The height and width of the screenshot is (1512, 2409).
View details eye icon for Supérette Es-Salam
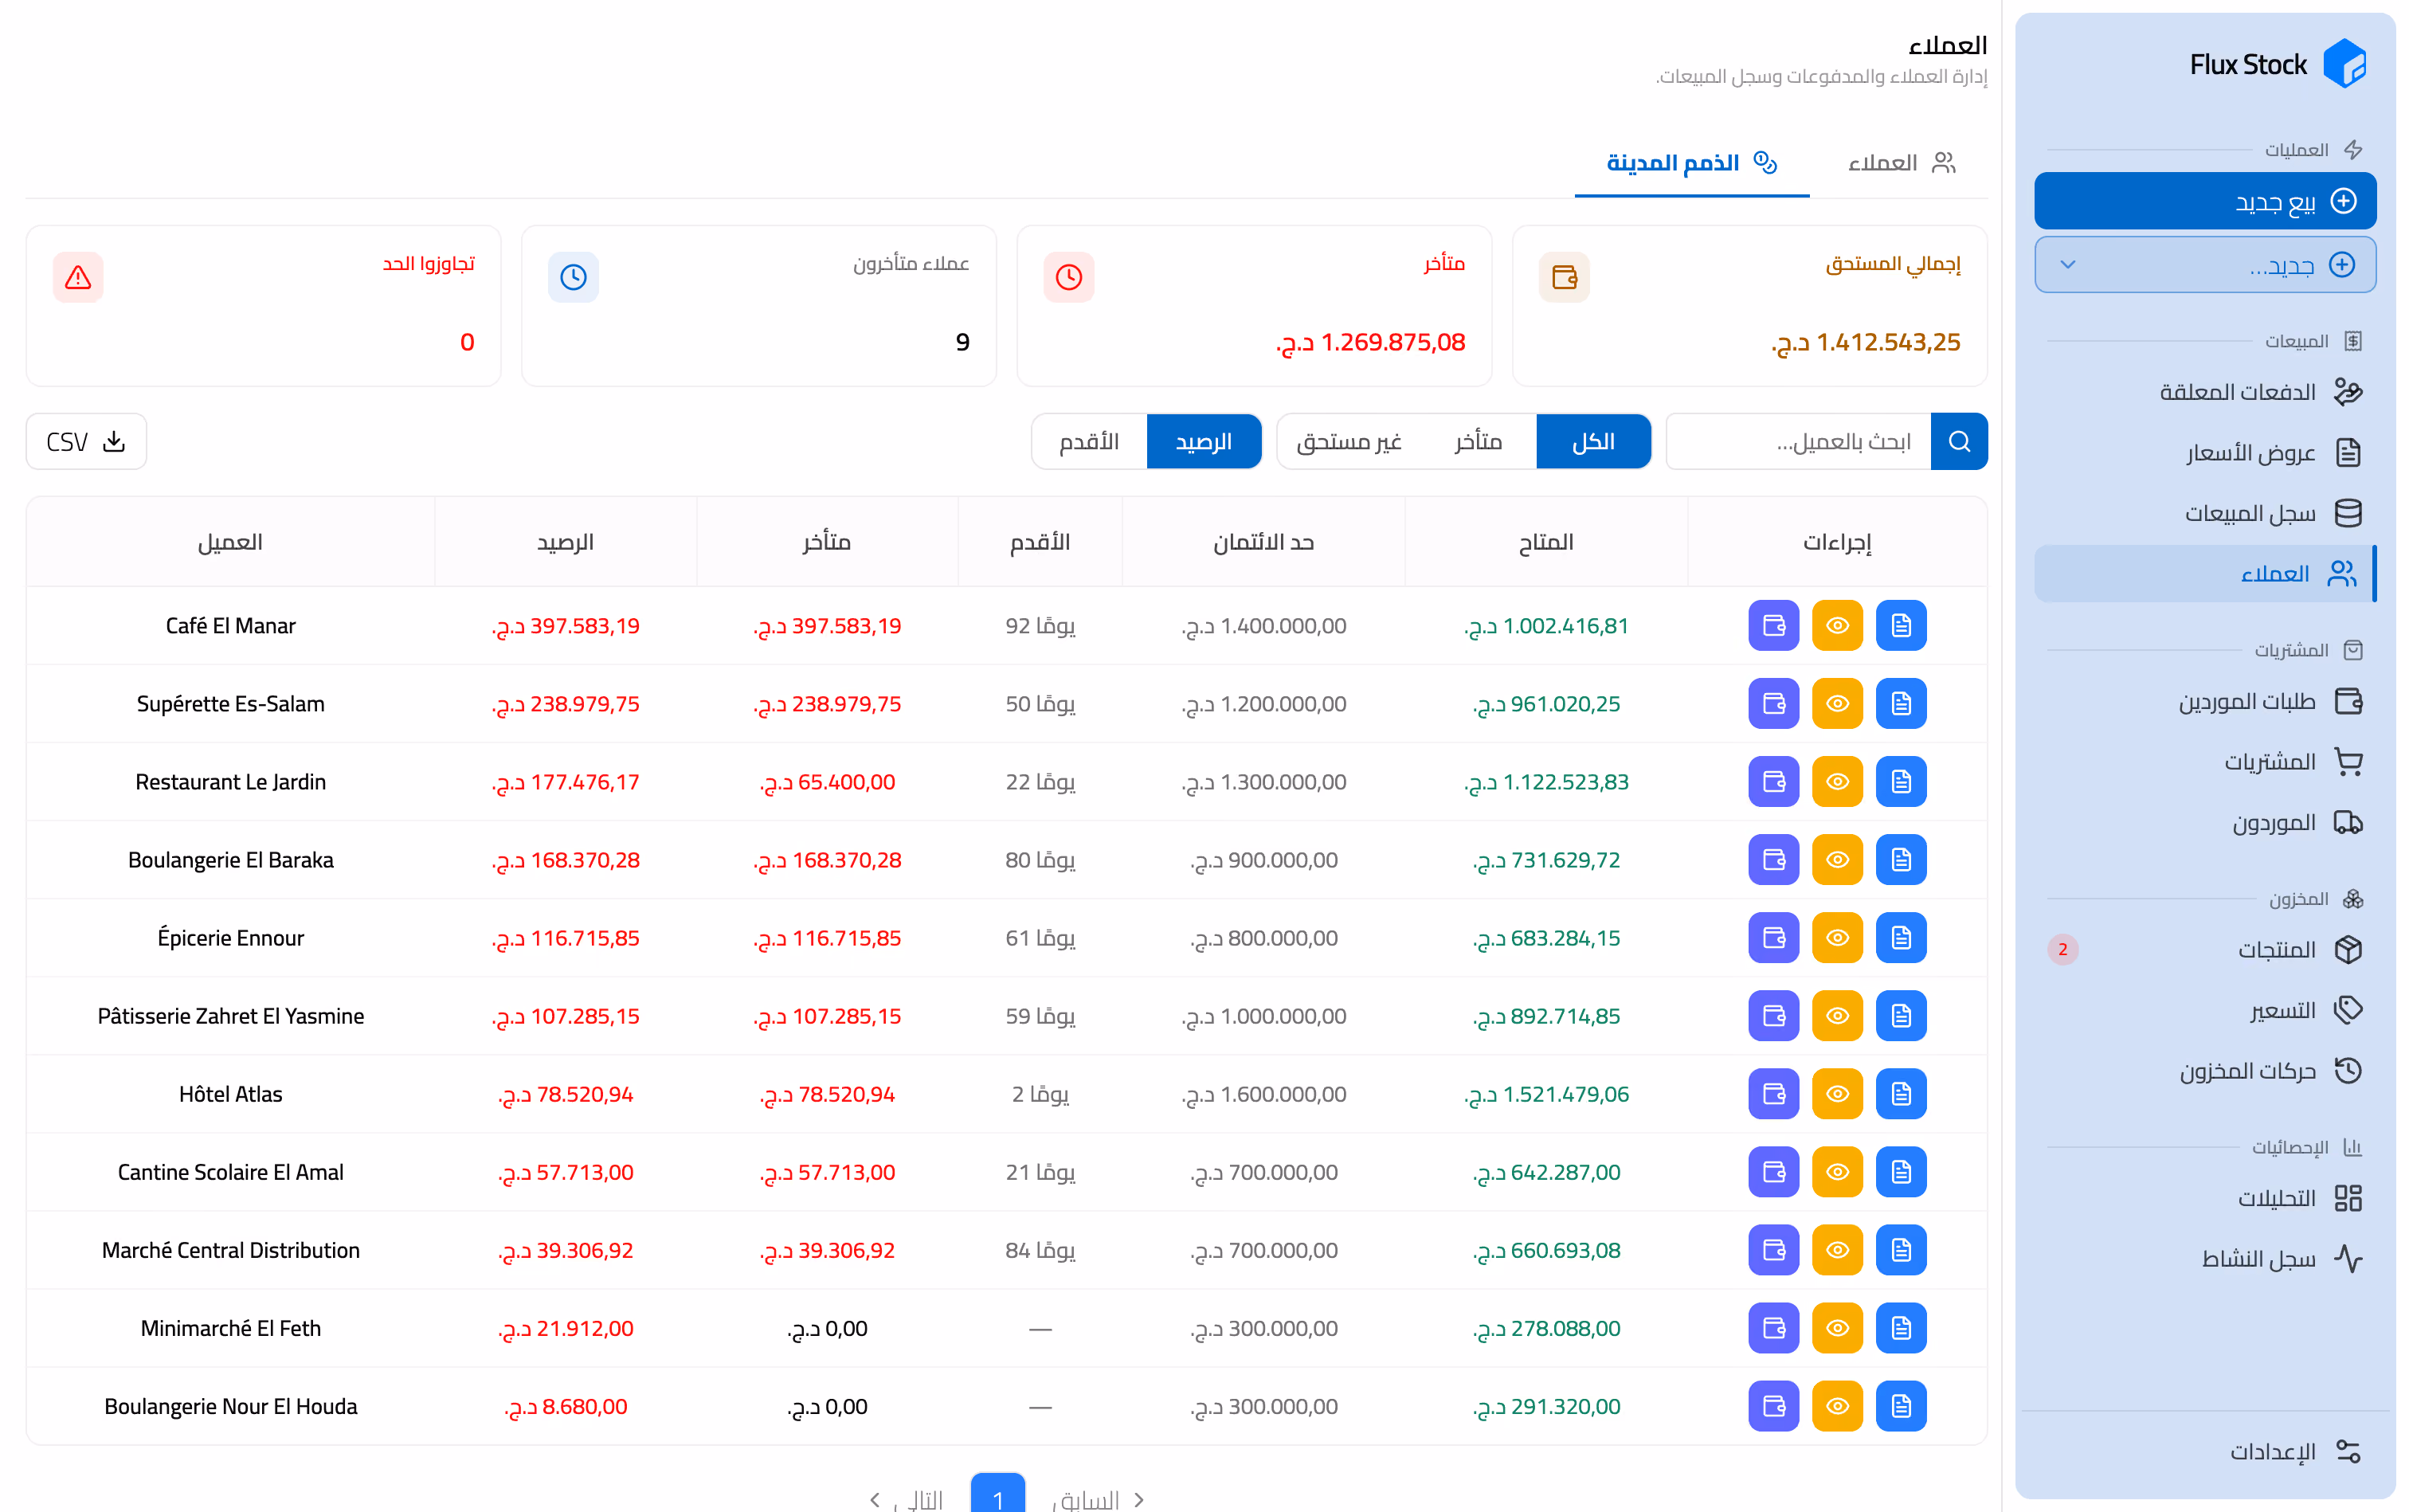[1837, 704]
